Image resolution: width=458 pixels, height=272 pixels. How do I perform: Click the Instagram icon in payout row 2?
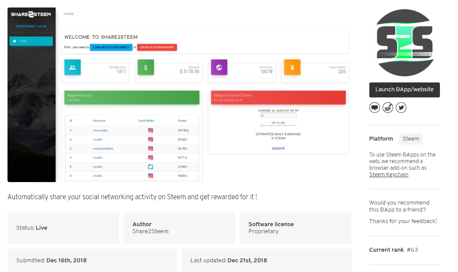tap(150, 139)
